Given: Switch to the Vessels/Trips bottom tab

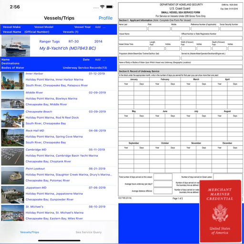Looking at the screenshot, I should pos(30,232).
